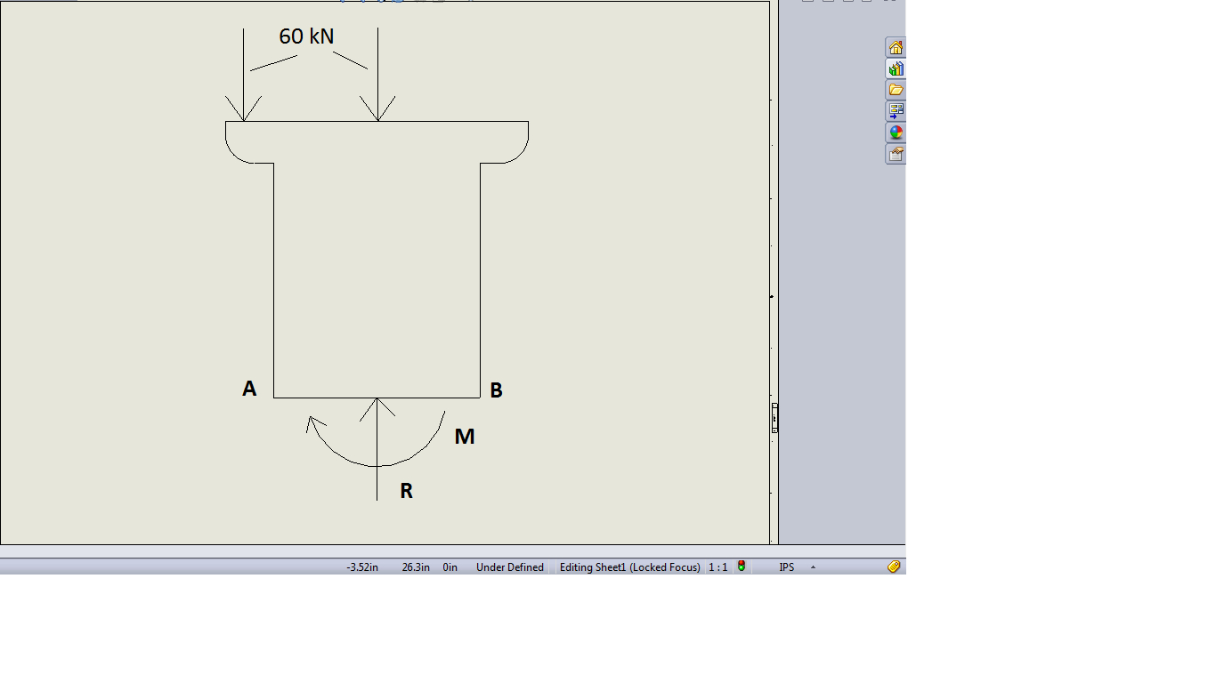Click the yellow tag icon in status bar
The width and height of the screenshot is (1216, 683).
(894, 566)
